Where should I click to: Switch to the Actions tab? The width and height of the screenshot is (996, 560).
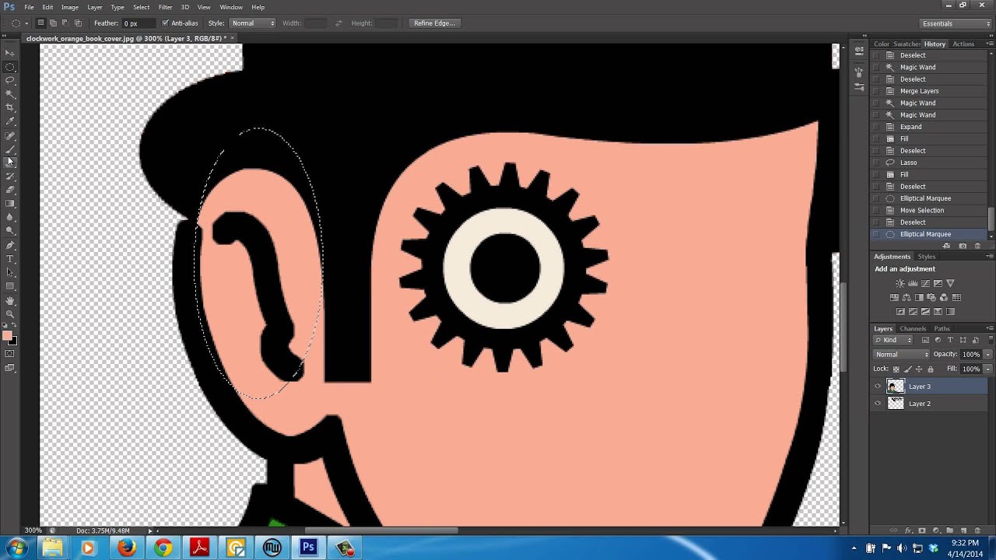[x=963, y=44]
